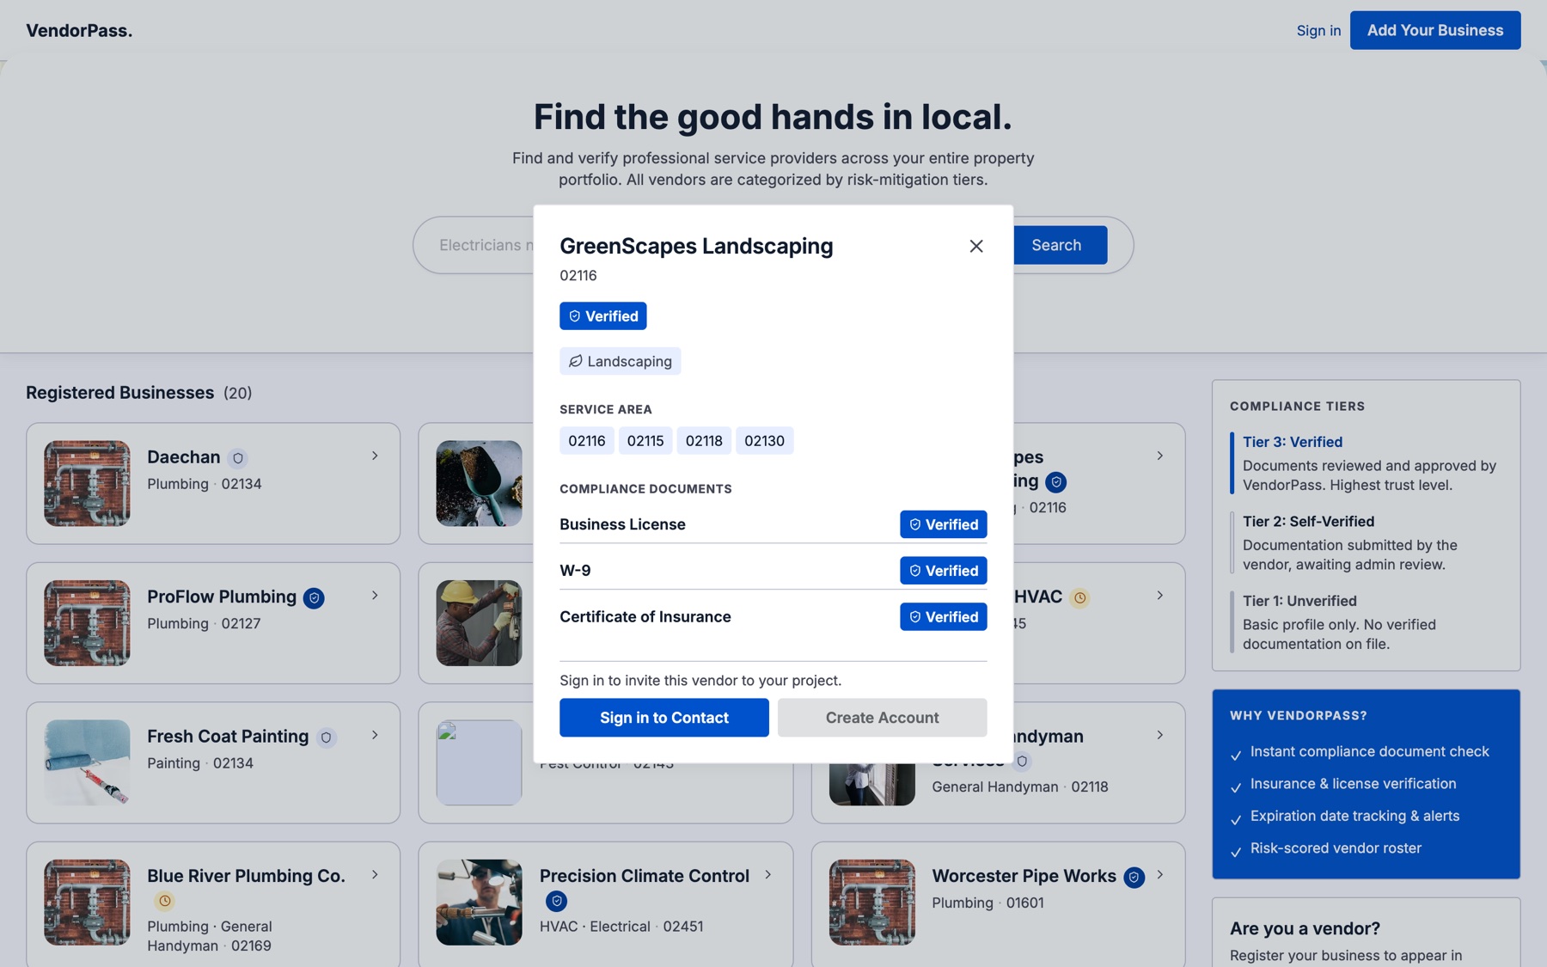Expand the ProFlow Plumbing card chevron

(x=375, y=595)
